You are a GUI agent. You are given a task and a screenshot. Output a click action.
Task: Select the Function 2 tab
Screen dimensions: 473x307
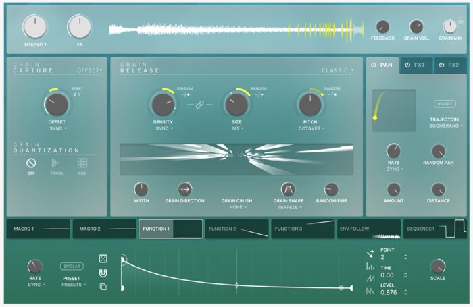coord(236,229)
